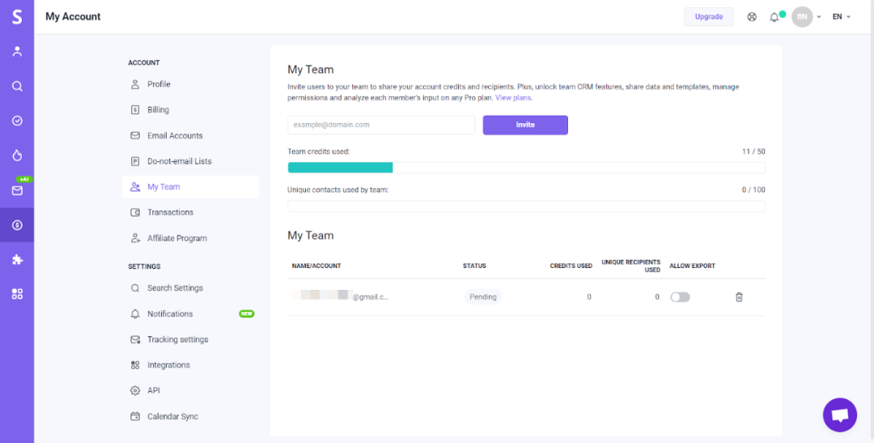Click the puzzle piece integrations icon

pos(17,260)
